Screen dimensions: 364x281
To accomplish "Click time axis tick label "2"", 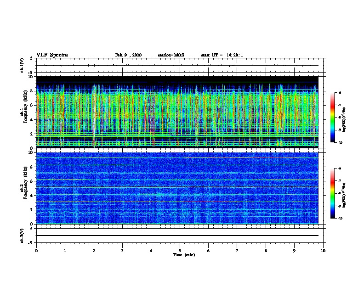I will 94,251.
